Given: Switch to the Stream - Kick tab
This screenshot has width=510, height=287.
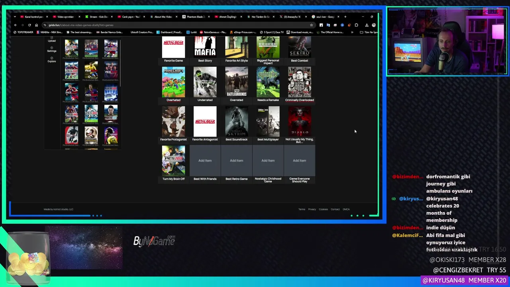Looking at the screenshot, I should (x=98, y=17).
